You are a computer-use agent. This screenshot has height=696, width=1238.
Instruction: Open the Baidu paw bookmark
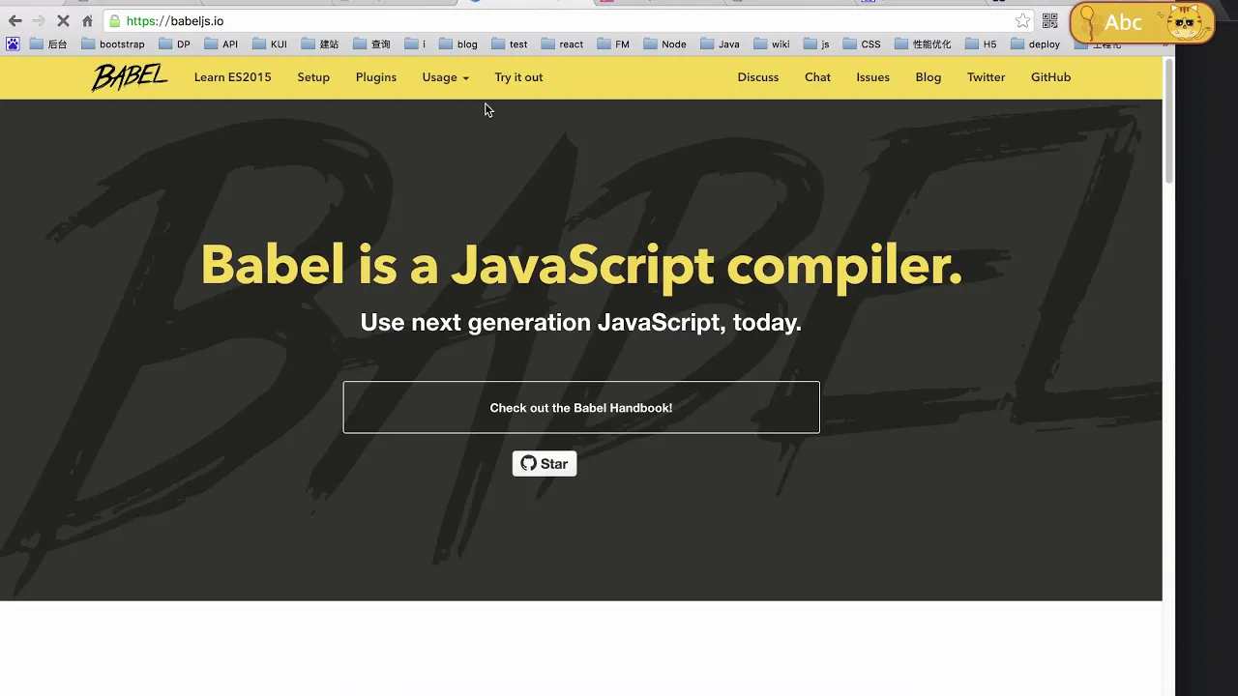tap(13, 43)
